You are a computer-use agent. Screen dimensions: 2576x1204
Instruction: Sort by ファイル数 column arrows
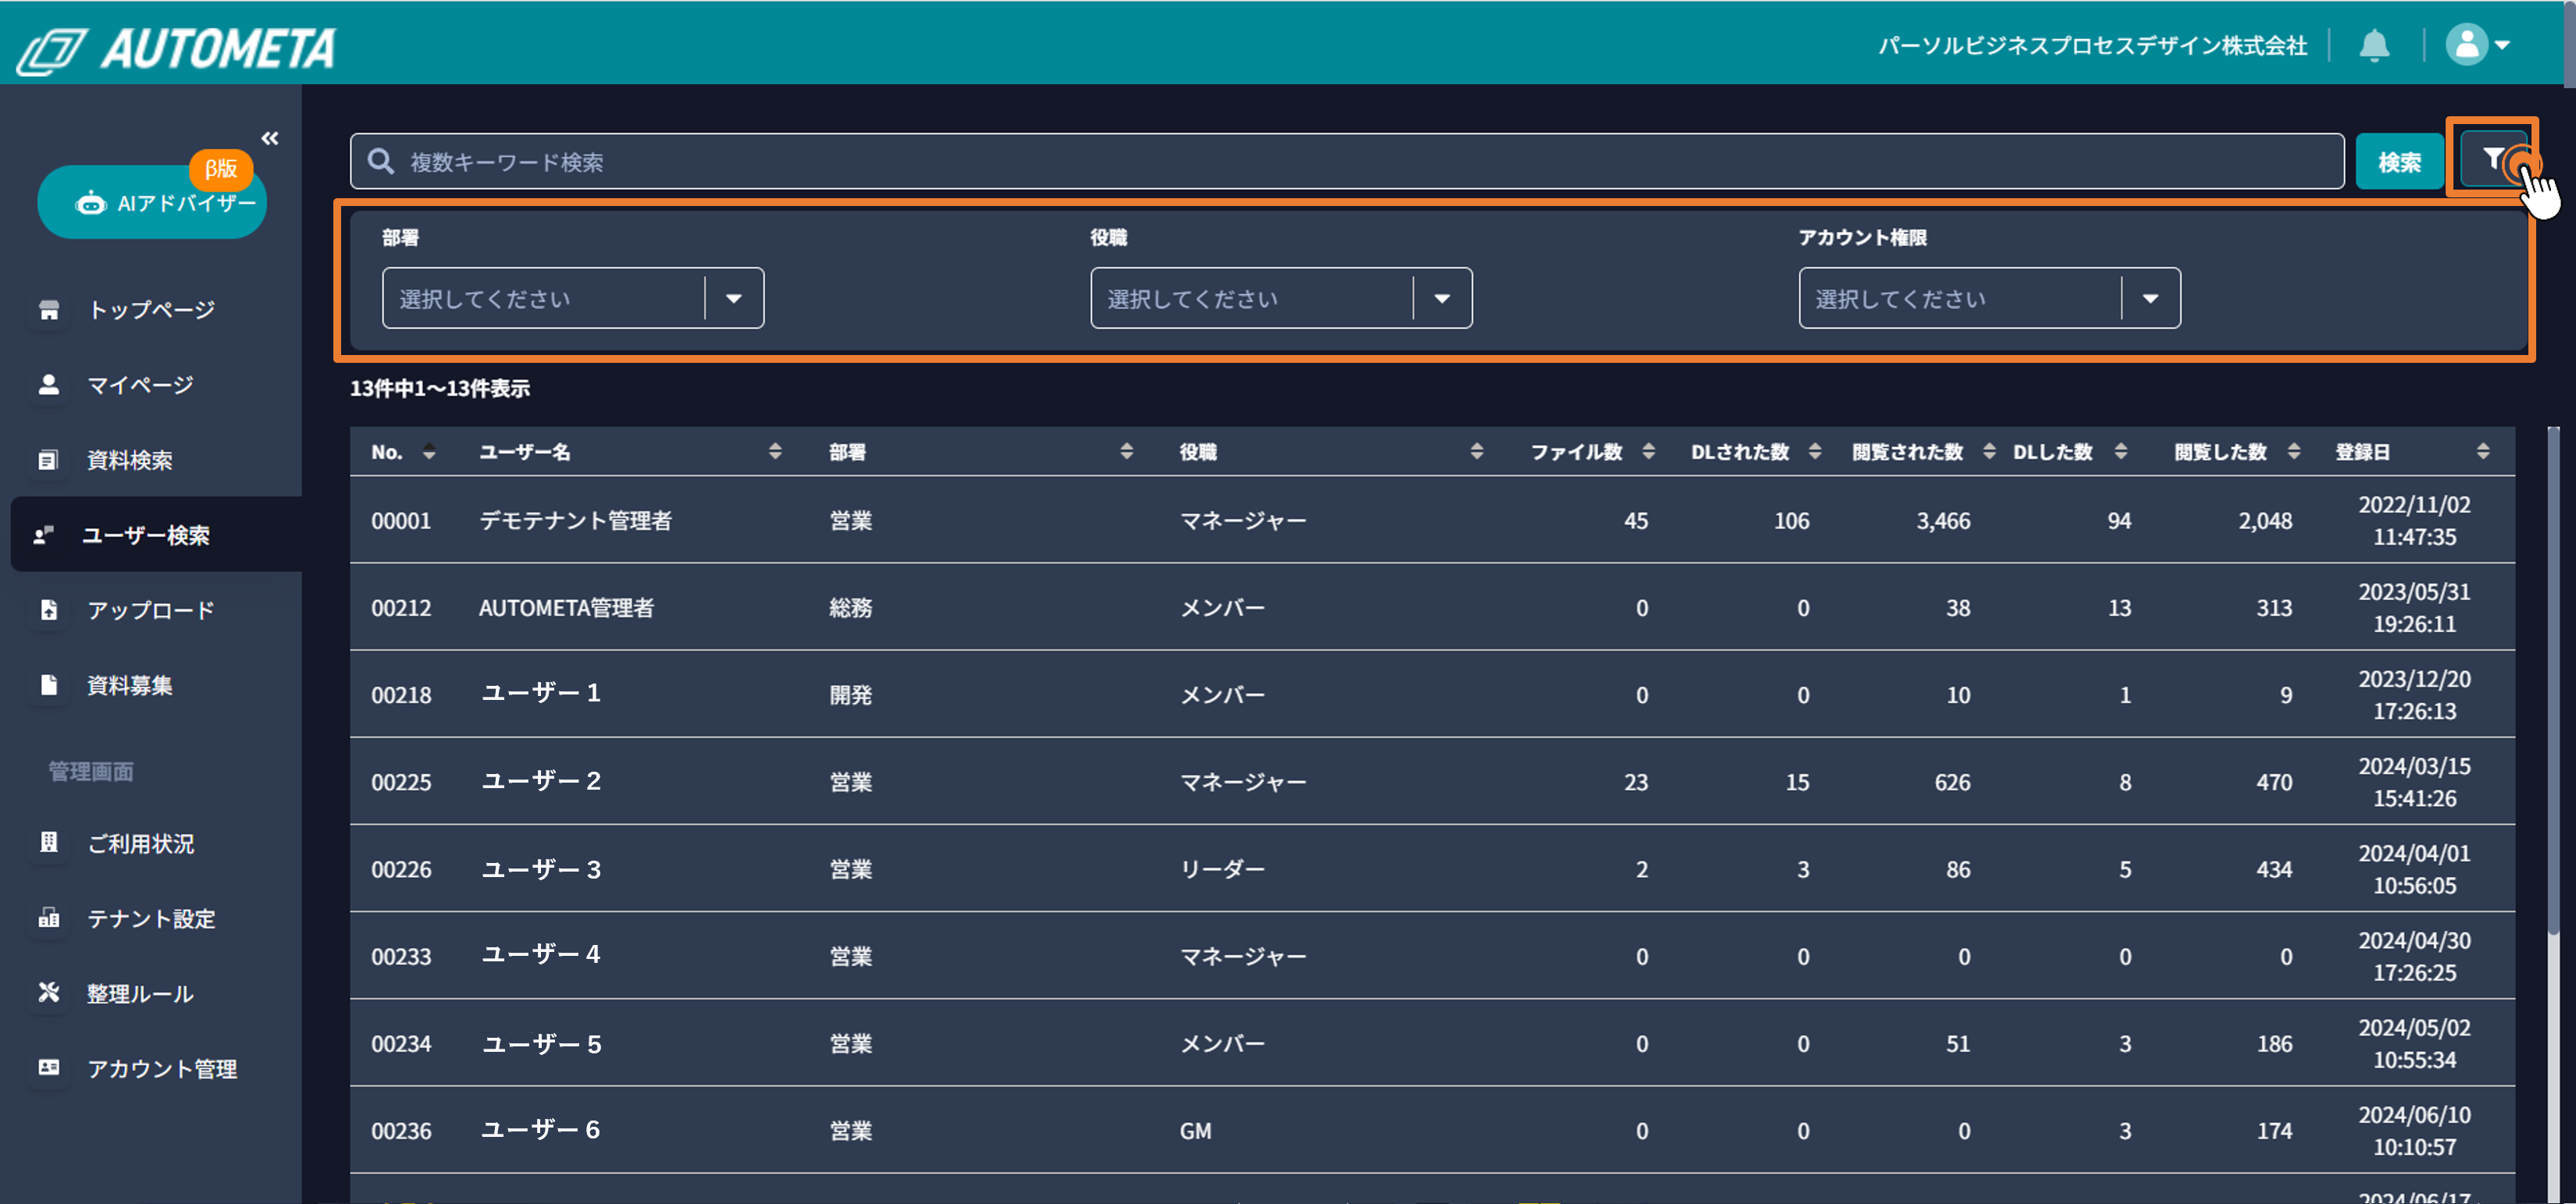pyautogui.click(x=1649, y=452)
